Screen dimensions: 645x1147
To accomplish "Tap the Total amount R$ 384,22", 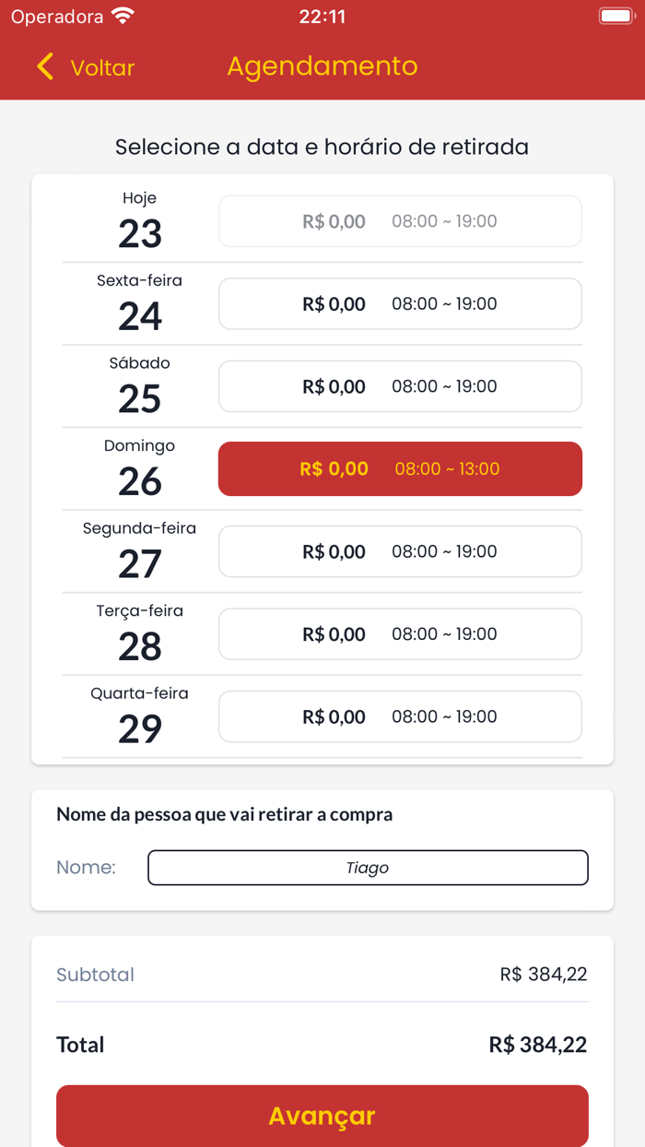I will tap(537, 1044).
